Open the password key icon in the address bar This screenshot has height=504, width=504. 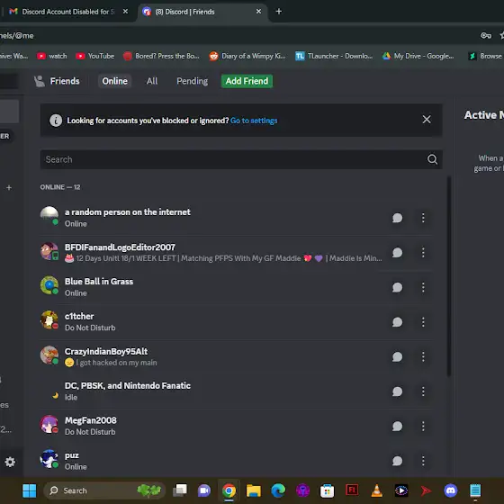(486, 35)
